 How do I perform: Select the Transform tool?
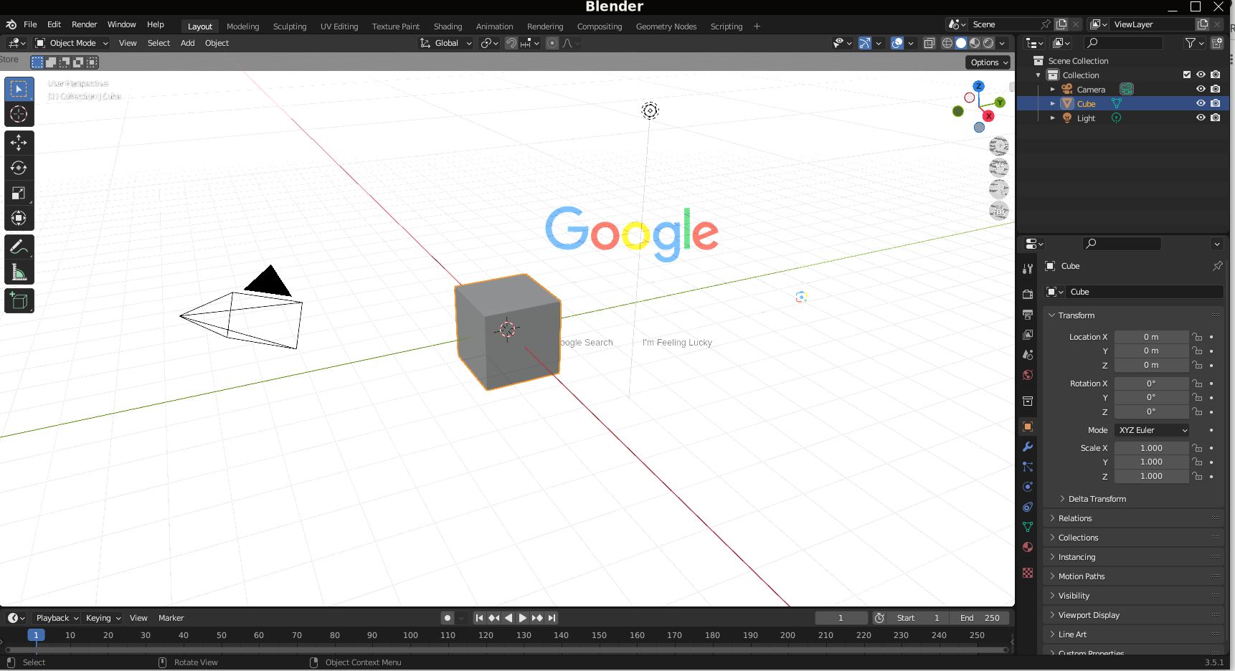(19, 218)
